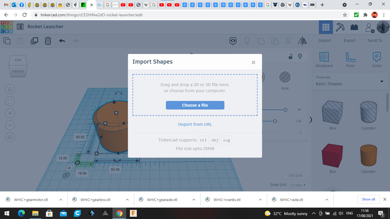The width and height of the screenshot is (390, 219).
Task: Click the Windows Start button
Action: [x=7, y=213]
